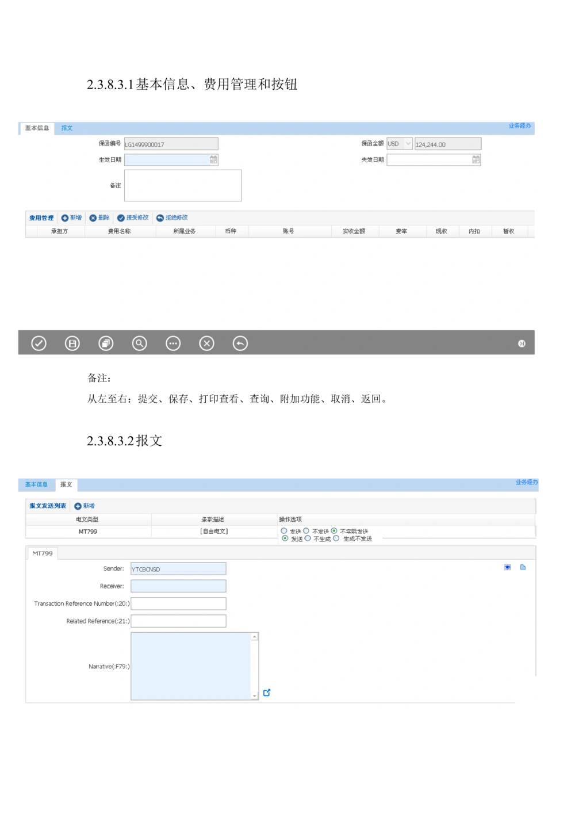Switch to the 报文 tab in upper panel

click(67, 128)
